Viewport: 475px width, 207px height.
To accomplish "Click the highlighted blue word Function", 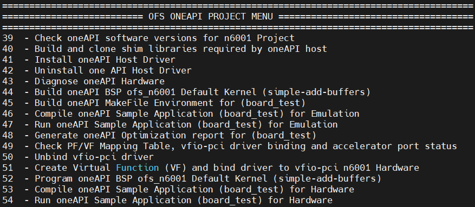I will 138,168.
